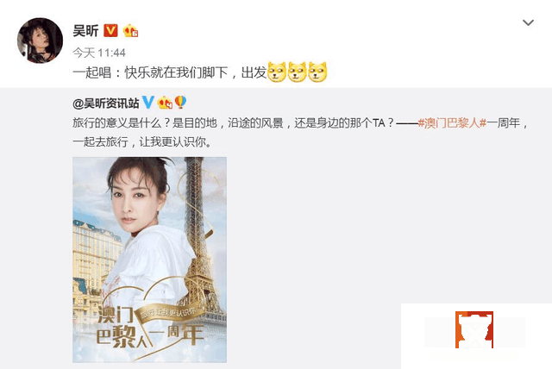
Task: Click the post text 一起唱：快乐就在我们脚下
Action: (150, 72)
